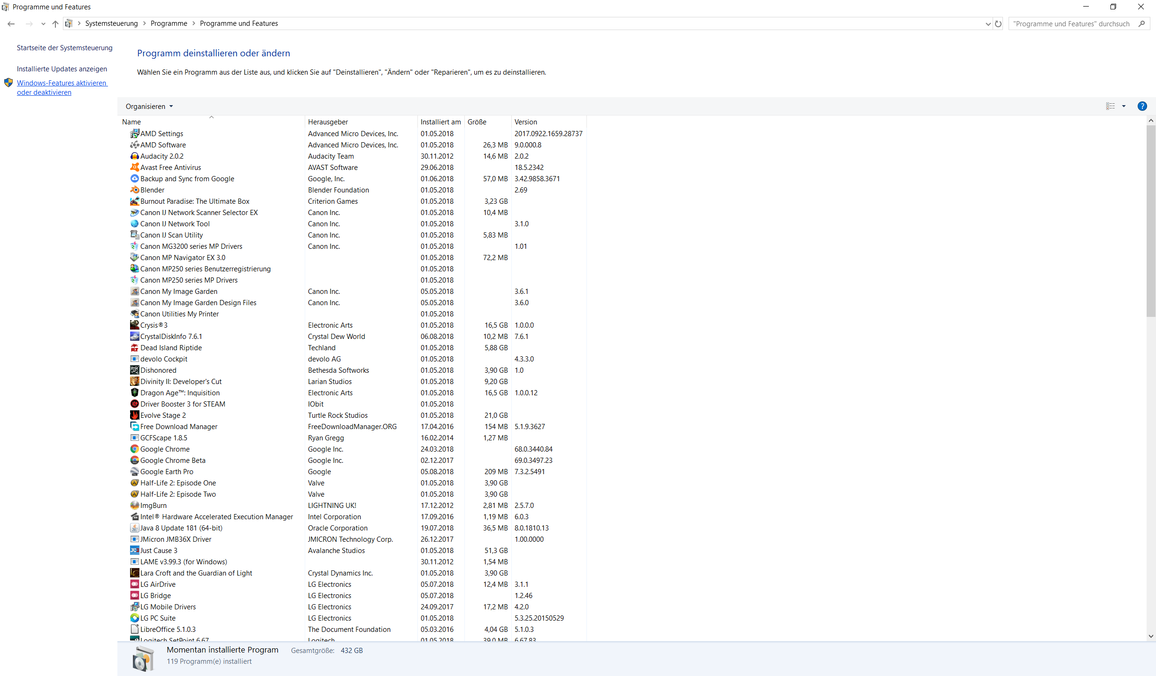
Task: Click the Evolve Stage 2 icon
Action: pos(134,415)
